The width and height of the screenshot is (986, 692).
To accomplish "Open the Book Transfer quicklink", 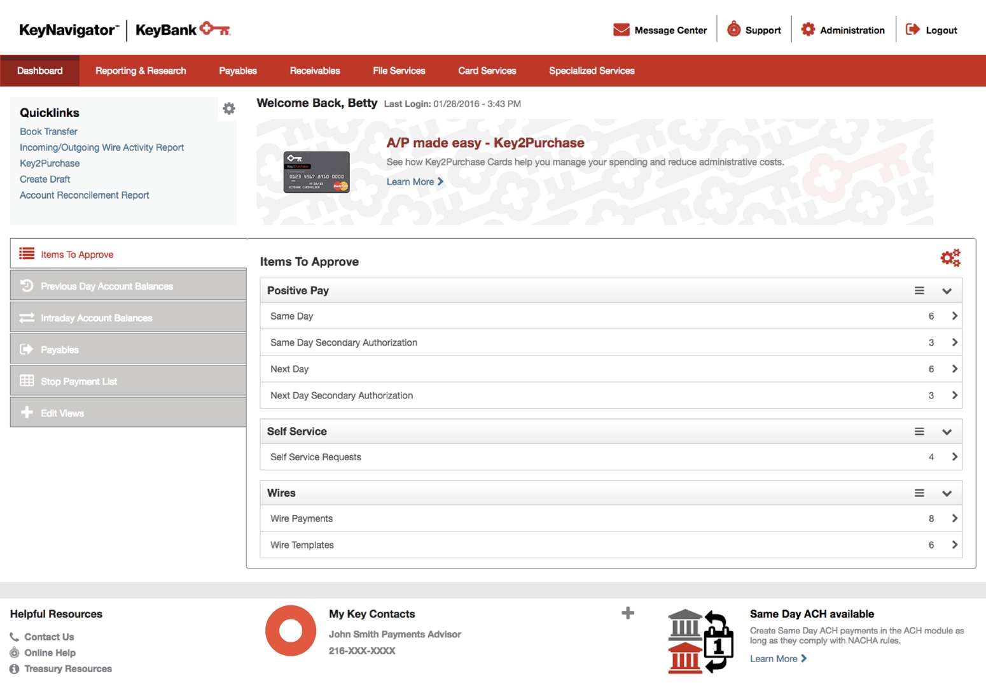I will tap(48, 131).
